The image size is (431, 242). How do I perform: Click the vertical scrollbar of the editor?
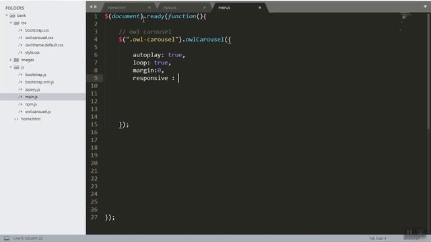(428, 71)
